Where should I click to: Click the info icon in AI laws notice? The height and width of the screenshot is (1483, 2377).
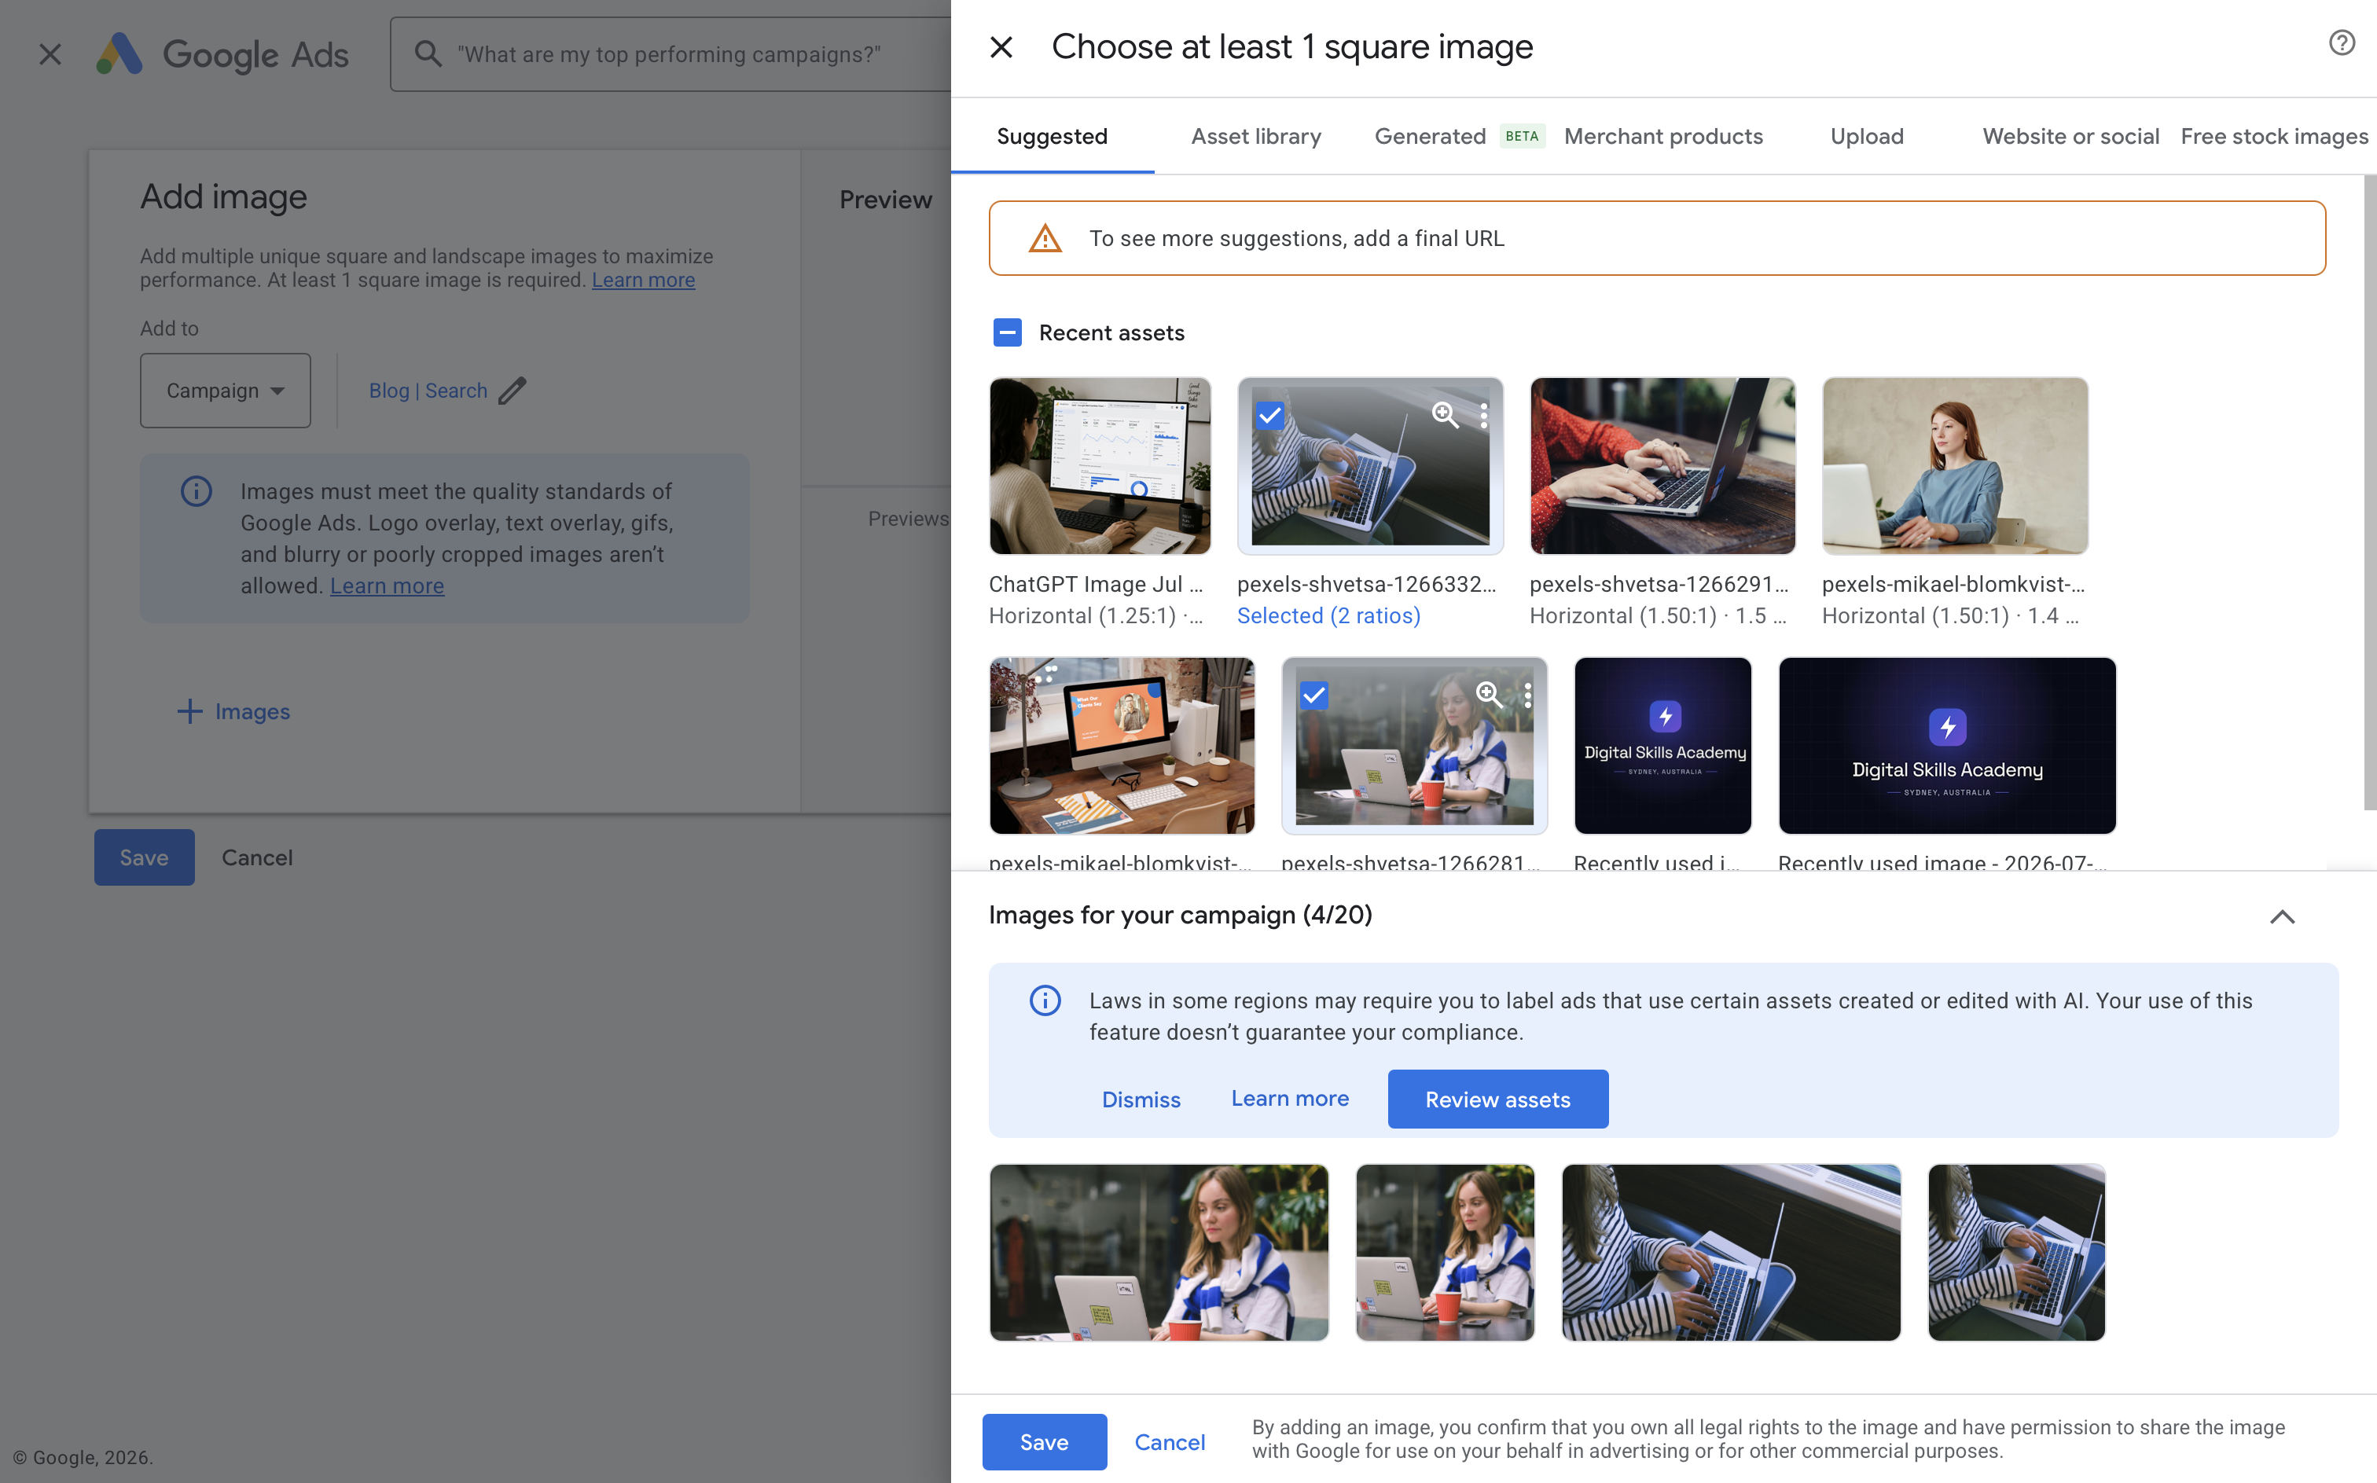coord(1045,1000)
